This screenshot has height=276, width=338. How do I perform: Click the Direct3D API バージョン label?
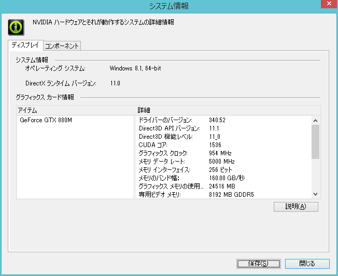(169, 128)
